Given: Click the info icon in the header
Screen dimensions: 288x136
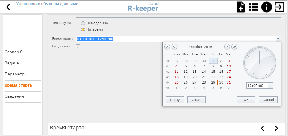Looking at the screenshot, I should [x=266, y=7].
